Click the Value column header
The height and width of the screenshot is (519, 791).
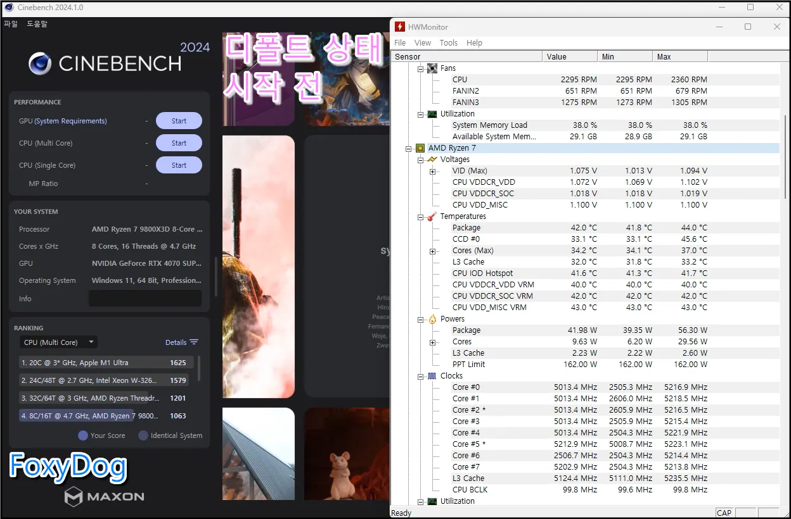tap(570, 56)
